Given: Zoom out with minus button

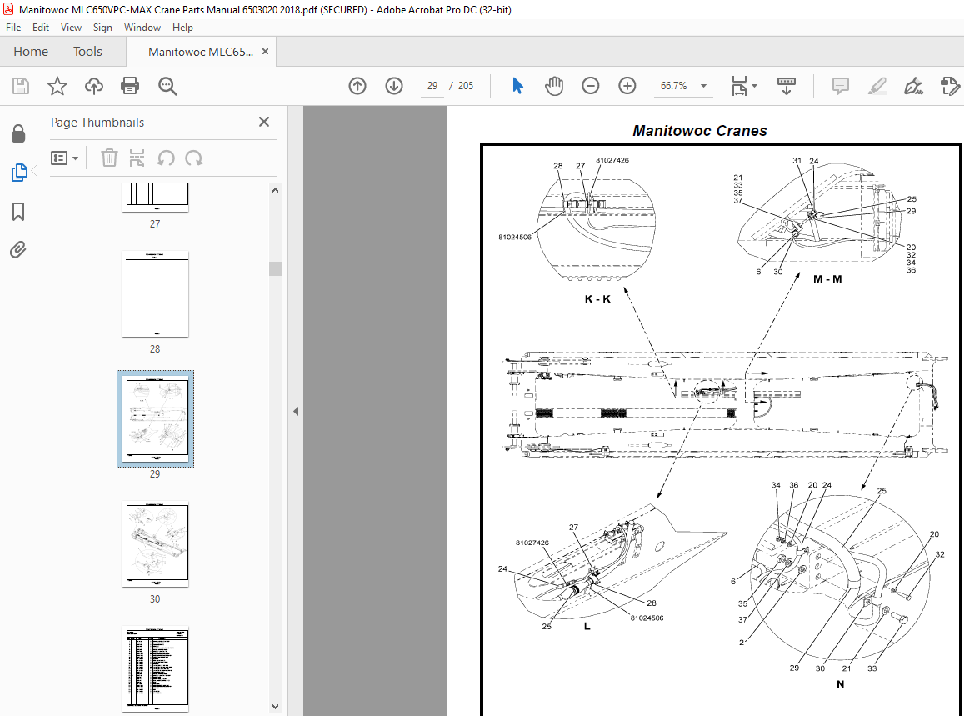Looking at the screenshot, I should [x=590, y=86].
